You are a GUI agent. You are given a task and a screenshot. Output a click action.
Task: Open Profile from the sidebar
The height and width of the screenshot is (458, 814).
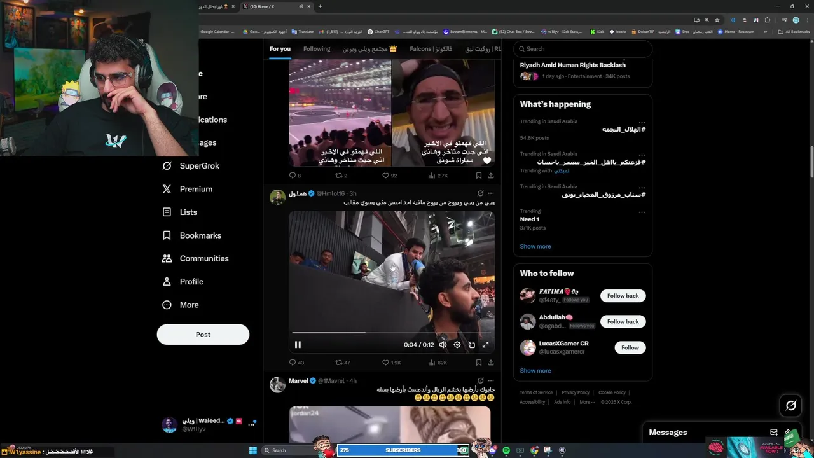183,282
